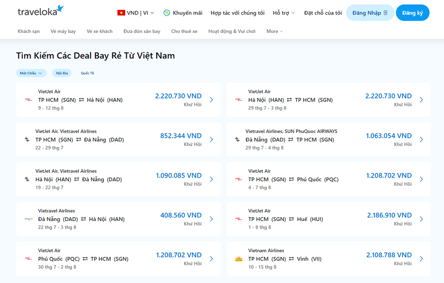Screen dimensions: 444x283
Task: Click dates 29 thg 7 - 4 thg 8
Action: tap(265, 148)
